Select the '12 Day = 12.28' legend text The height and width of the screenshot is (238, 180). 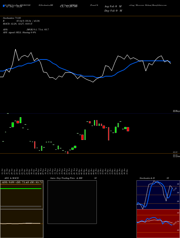[x=14, y=6]
